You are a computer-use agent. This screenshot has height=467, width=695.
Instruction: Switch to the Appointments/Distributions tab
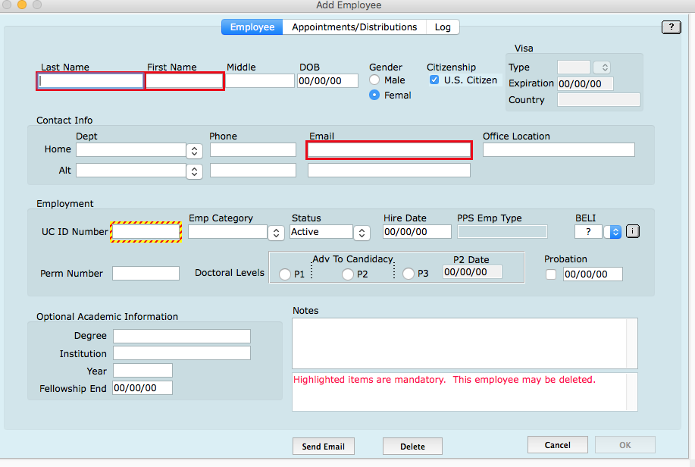click(354, 27)
